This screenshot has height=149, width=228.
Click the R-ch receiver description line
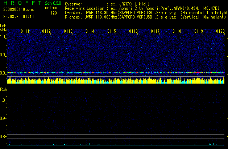point(145,17)
